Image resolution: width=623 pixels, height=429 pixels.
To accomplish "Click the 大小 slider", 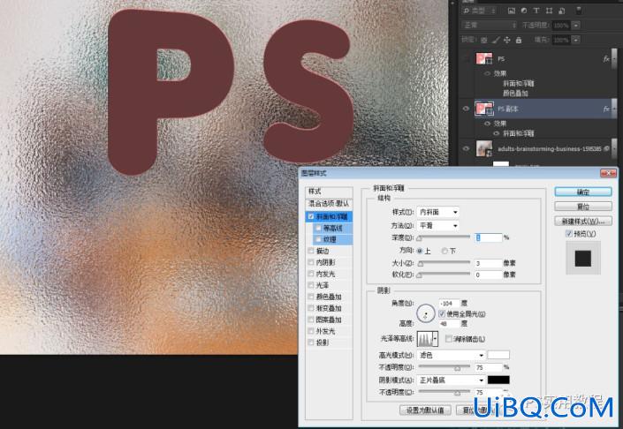I will point(444,263).
